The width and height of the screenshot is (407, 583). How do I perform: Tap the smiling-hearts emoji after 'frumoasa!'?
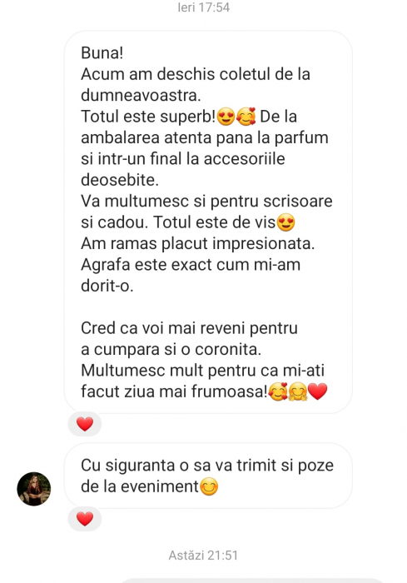point(278,391)
